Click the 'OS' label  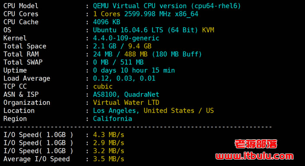7,30
